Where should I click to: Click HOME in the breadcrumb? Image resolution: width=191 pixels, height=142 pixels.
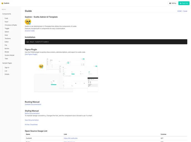[179, 11]
